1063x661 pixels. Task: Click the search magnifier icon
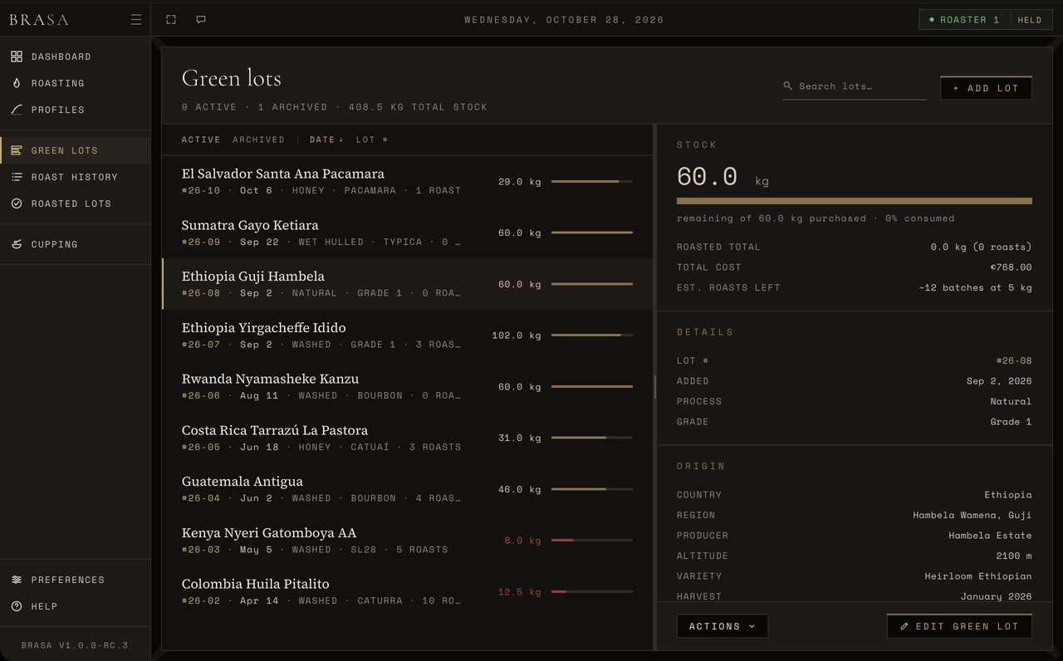788,86
